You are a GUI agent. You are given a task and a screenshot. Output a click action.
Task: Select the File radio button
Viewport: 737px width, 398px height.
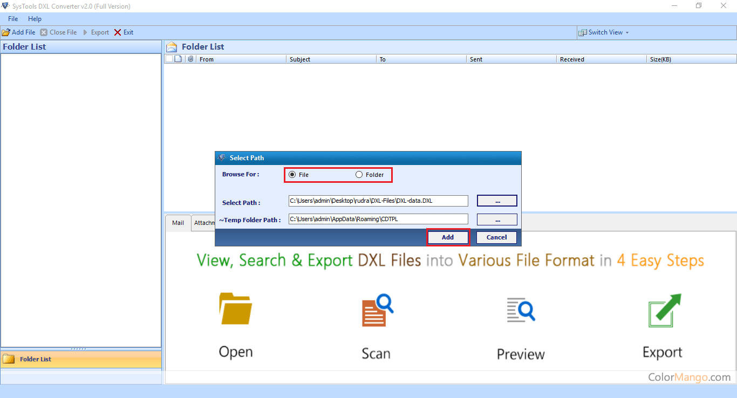(292, 175)
